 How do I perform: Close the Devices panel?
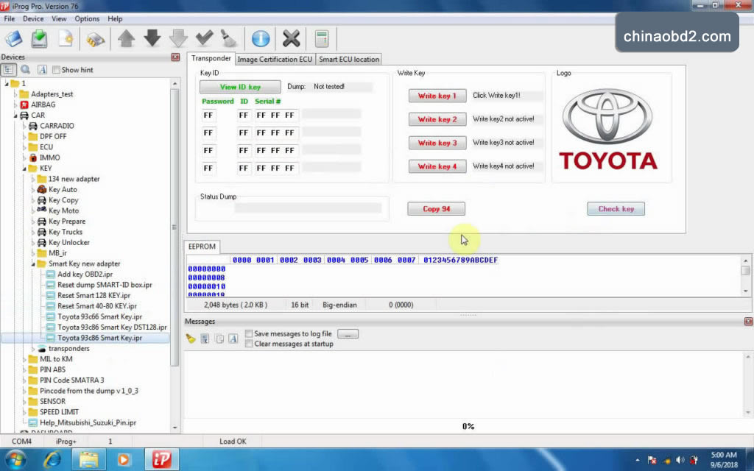pos(175,57)
